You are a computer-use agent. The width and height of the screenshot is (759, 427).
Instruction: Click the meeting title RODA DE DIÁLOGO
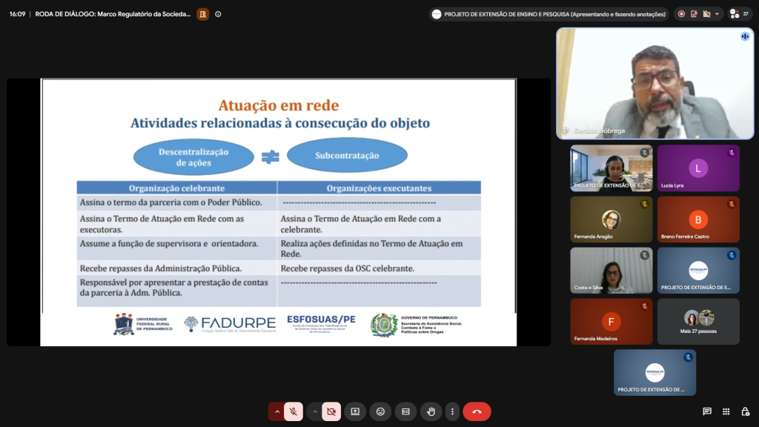pyautogui.click(x=113, y=14)
